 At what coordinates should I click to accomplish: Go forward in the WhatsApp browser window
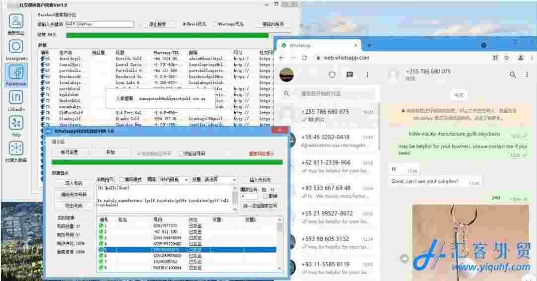(293, 58)
